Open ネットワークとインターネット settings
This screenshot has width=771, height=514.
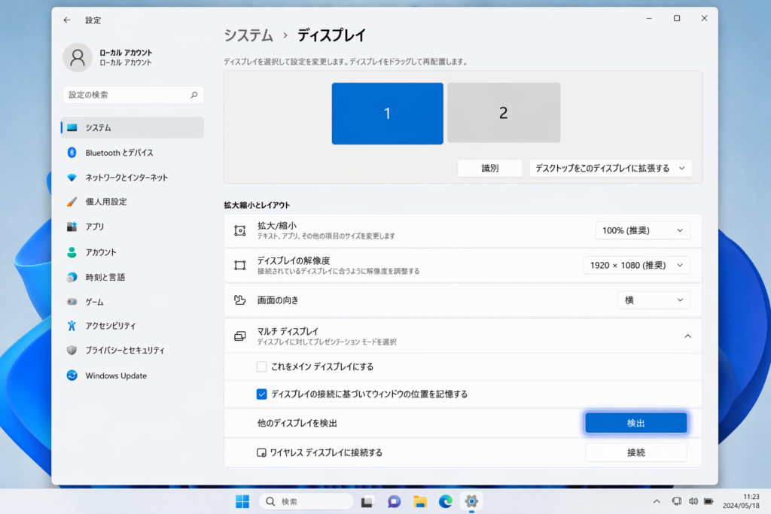(x=133, y=178)
